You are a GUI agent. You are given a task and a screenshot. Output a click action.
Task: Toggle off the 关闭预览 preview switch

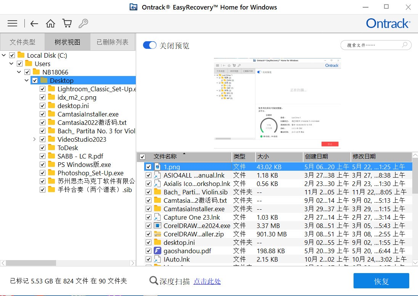pos(150,45)
